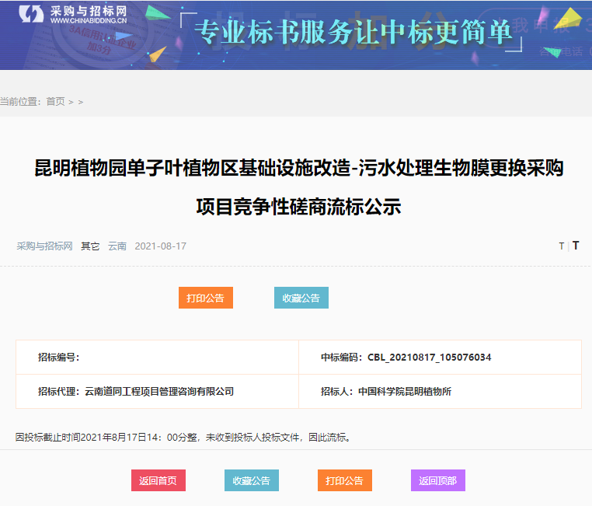Go to 首页 in the breadcrumb

tap(55, 102)
